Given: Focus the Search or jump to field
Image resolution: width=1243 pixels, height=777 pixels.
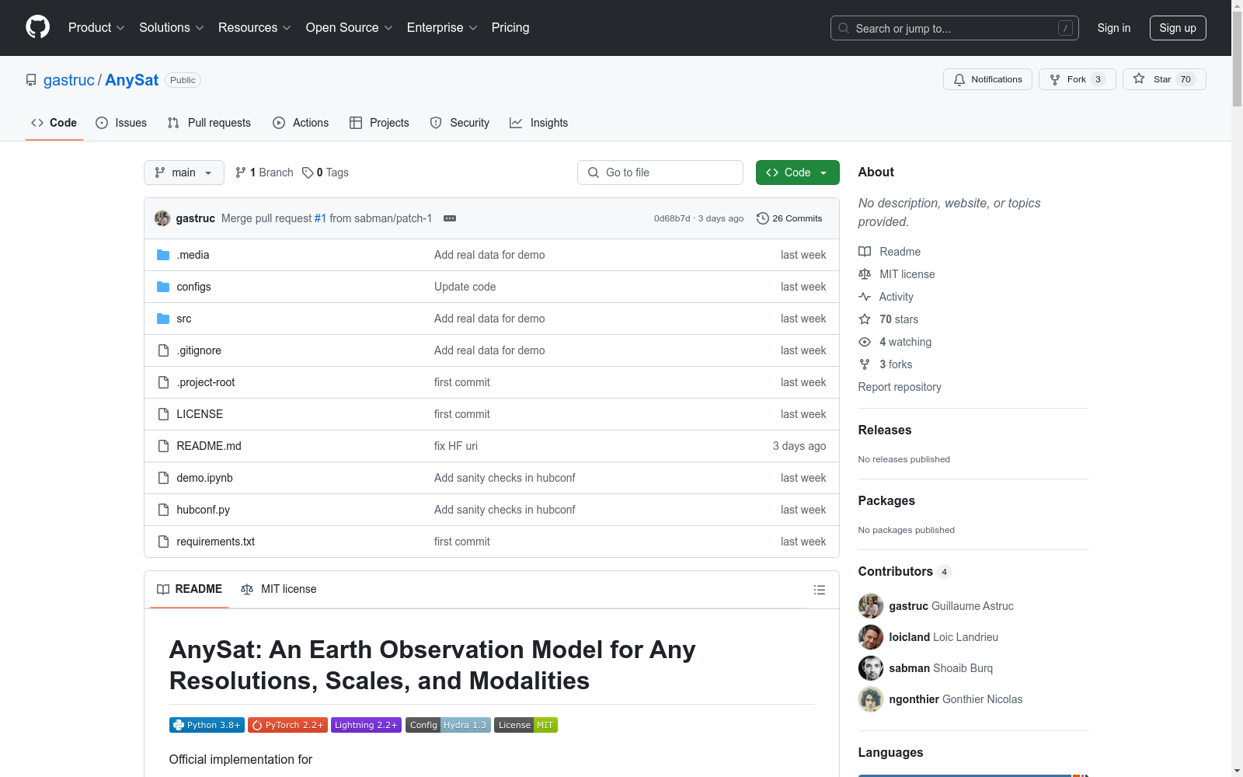Looking at the screenshot, I should 955,28.
